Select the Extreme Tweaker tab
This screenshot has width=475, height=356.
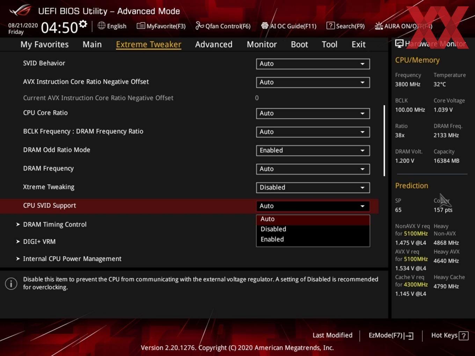(x=148, y=44)
